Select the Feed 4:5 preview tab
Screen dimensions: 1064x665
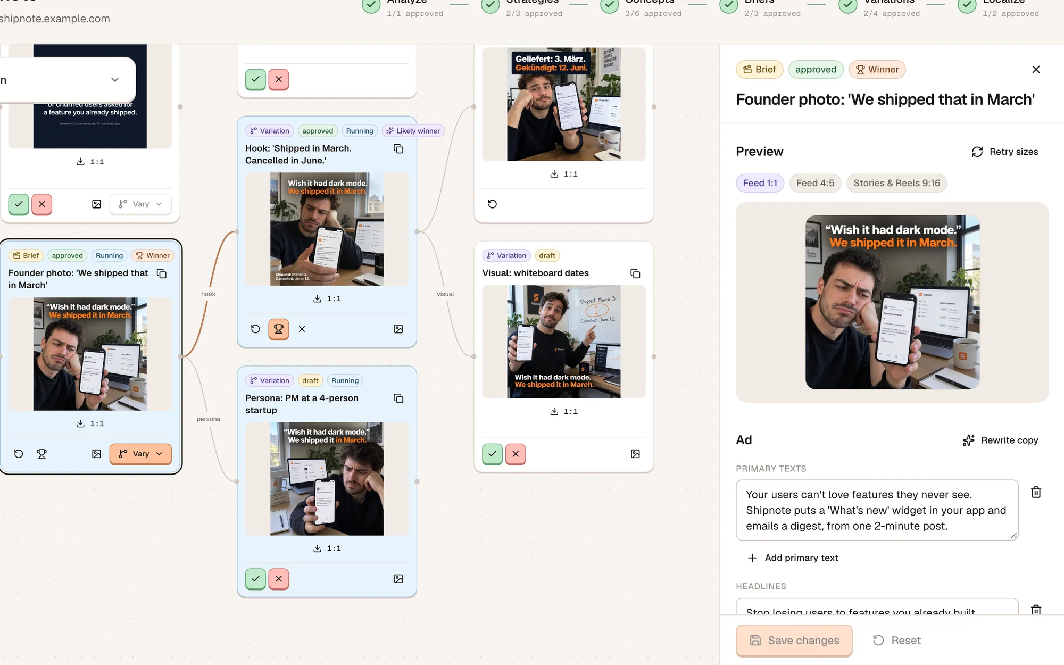pyautogui.click(x=815, y=183)
